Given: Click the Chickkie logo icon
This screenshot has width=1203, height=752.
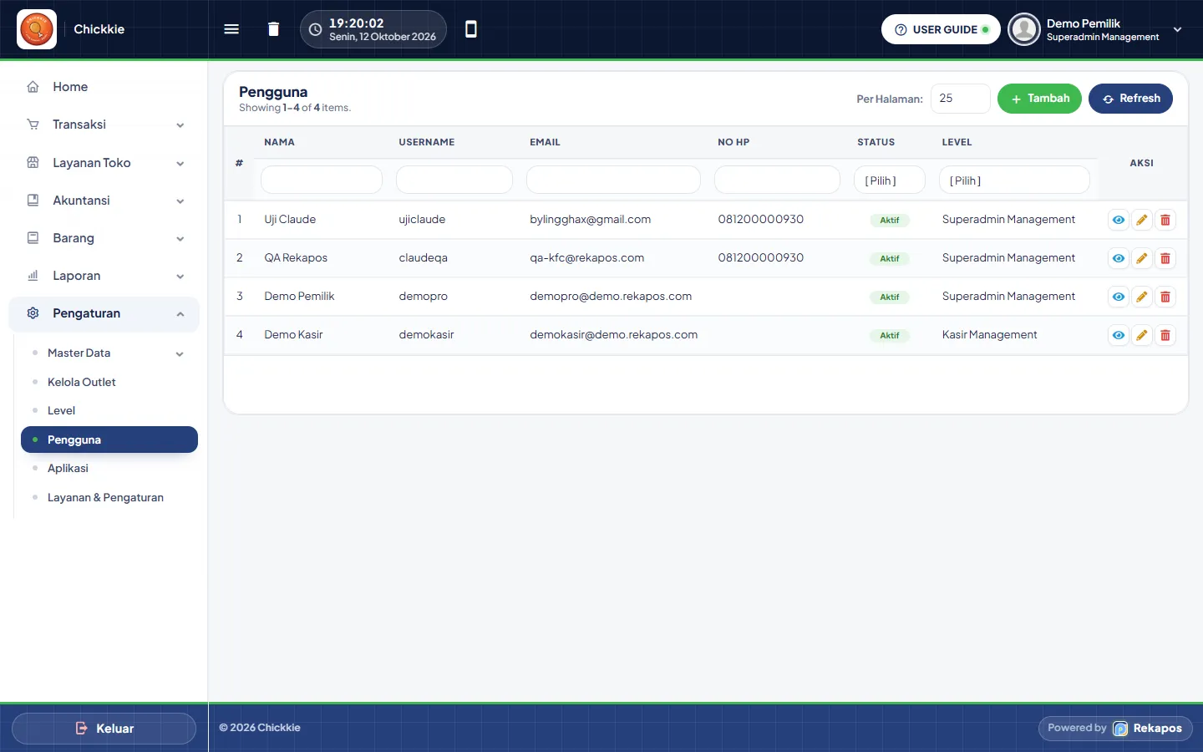Looking at the screenshot, I should point(37,29).
